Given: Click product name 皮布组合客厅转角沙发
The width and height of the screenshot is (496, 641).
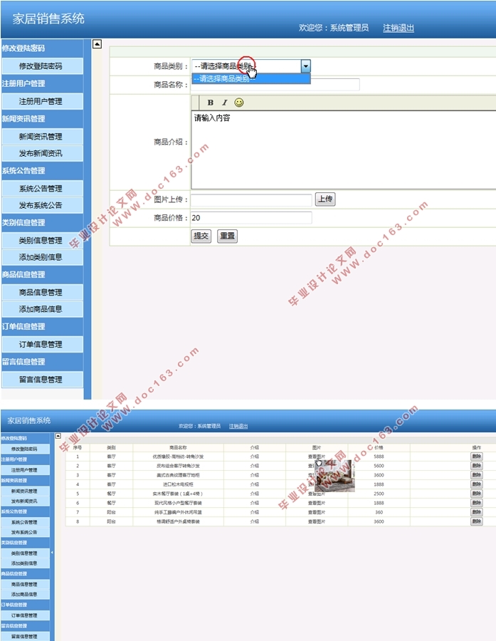Looking at the screenshot, I should click(178, 466).
